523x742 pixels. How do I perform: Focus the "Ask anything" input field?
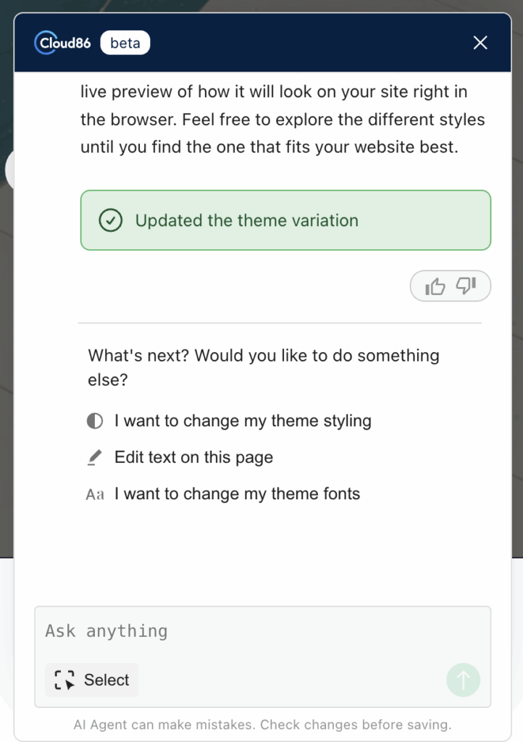261,631
